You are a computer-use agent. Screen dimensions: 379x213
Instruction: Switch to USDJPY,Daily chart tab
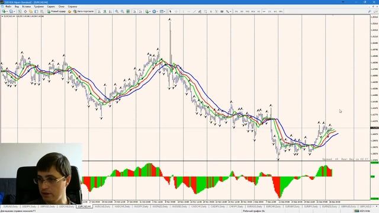click(29, 206)
